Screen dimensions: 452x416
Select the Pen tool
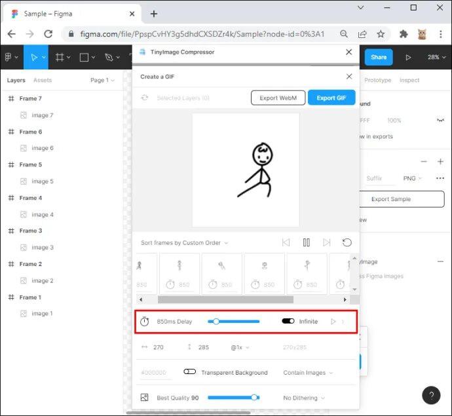point(109,57)
